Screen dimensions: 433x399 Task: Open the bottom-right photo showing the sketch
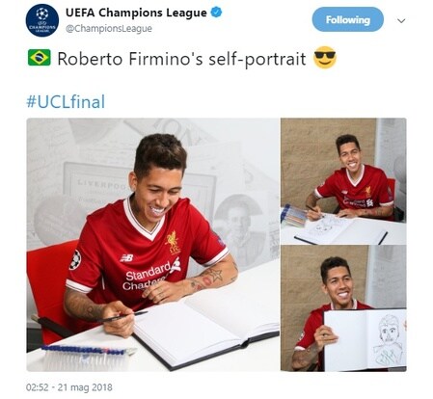(x=343, y=308)
